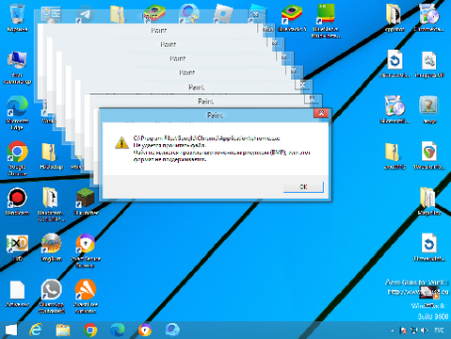Select the BlueStacks Multi-Instance green shortcut
The width and height of the screenshot is (451, 339).
pyautogui.click(x=326, y=21)
